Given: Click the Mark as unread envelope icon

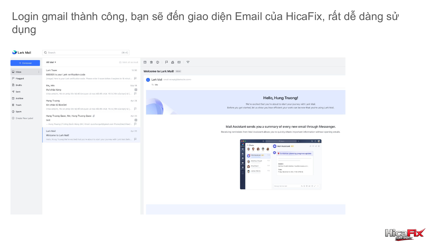Looking at the screenshot, I should (x=179, y=62).
